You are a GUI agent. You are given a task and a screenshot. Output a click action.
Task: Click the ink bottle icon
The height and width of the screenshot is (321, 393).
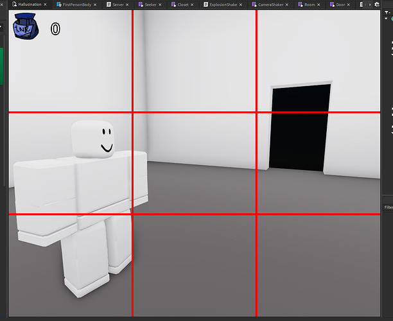click(x=26, y=26)
